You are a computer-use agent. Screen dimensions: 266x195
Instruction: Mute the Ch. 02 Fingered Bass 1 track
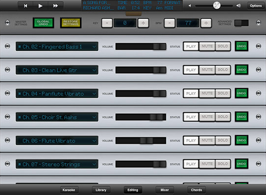pyautogui.click(x=207, y=47)
